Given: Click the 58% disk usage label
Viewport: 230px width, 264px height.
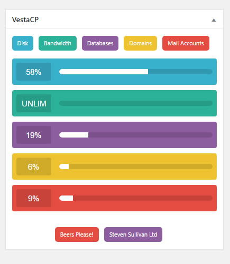Looking at the screenshot, I should click(x=34, y=72).
